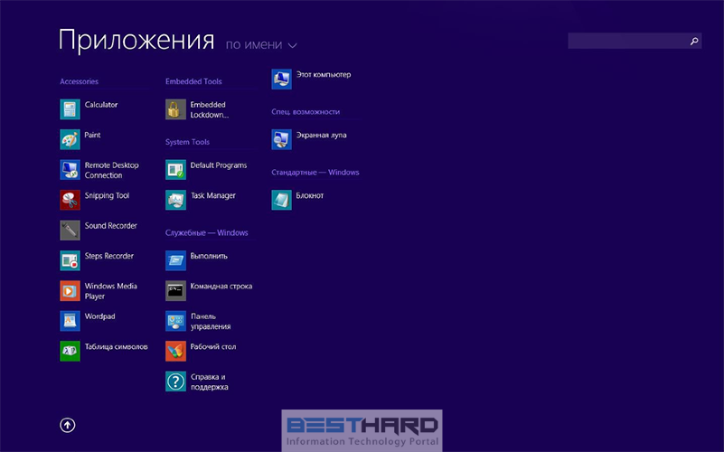Screen dimensions: 724x452
Task: Click the 'Командная строка' label
Action: coord(221,287)
